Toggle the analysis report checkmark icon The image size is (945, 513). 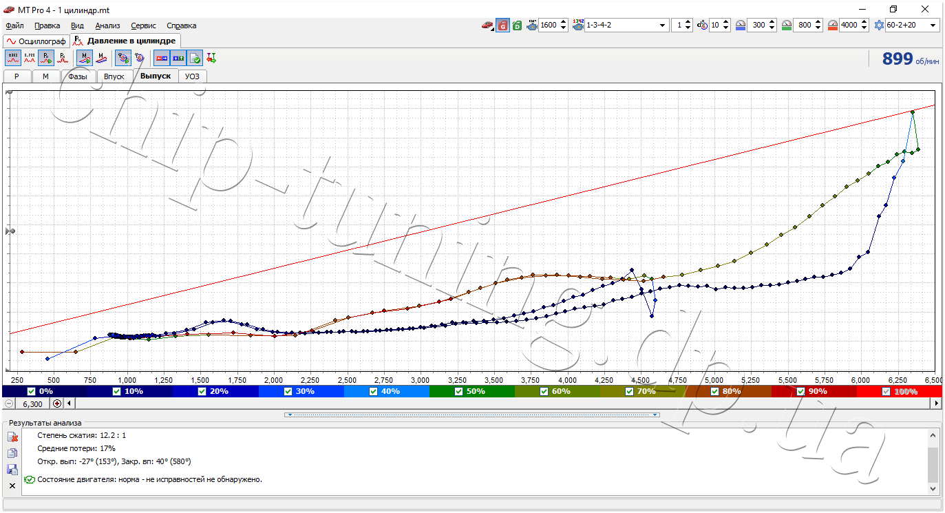coord(195,59)
